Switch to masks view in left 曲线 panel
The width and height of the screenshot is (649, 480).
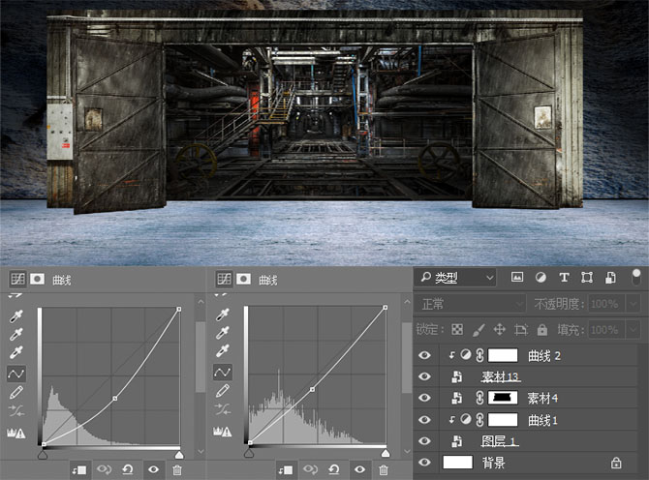click(35, 280)
